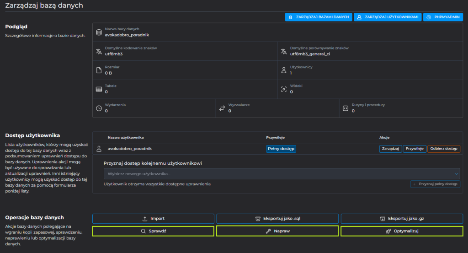The image size is (468, 253).
Task: Click the person icon in Zarządzaj użytkownikami button
Action: pyautogui.click(x=359, y=17)
